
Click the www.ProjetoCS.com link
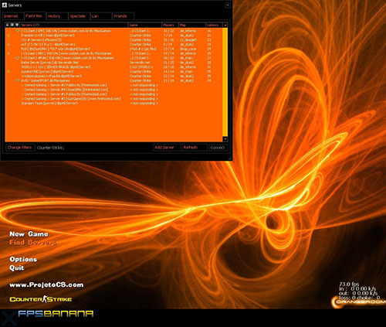pos(46,284)
